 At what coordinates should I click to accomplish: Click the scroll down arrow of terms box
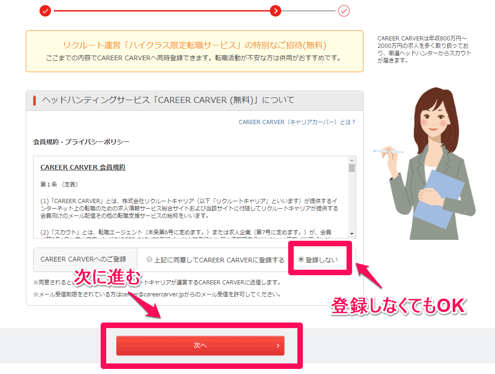click(352, 233)
